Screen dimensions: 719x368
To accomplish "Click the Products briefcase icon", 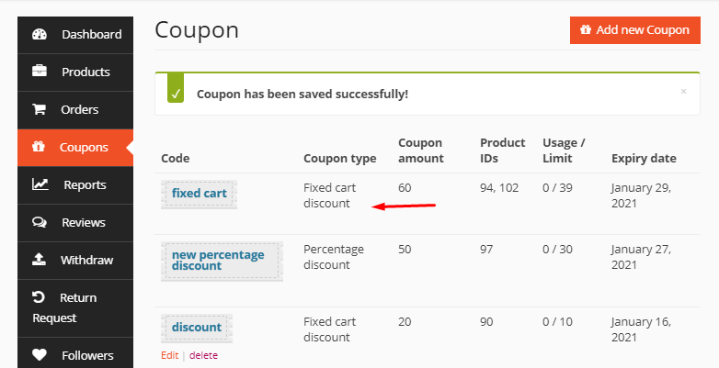I will click(x=40, y=72).
